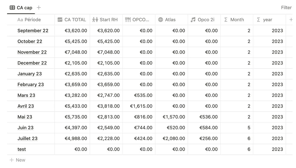Click the sigma icon beside Month

(x=226, y=20)
